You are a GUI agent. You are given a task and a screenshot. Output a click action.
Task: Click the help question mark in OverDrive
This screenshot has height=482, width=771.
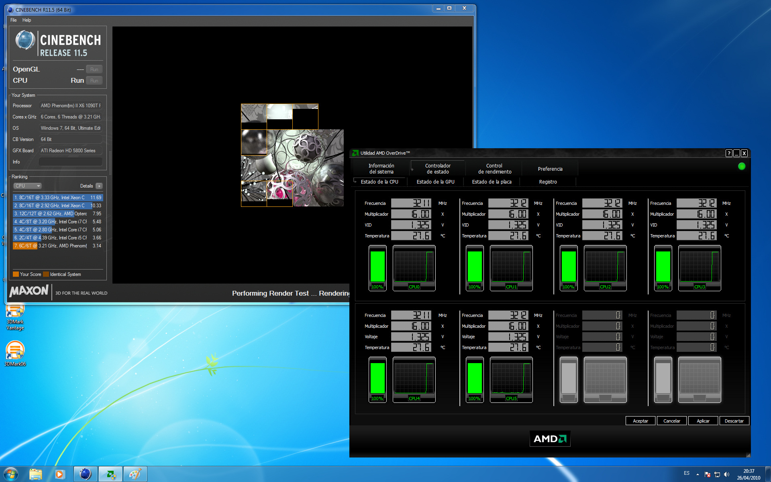(x=729, y=153)
